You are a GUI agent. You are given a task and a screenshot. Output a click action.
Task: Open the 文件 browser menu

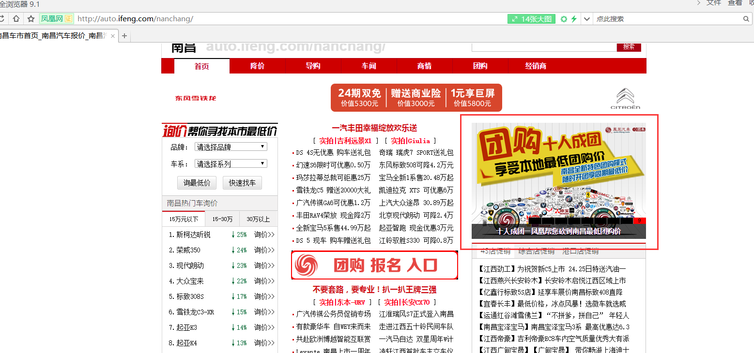point(714,2)
